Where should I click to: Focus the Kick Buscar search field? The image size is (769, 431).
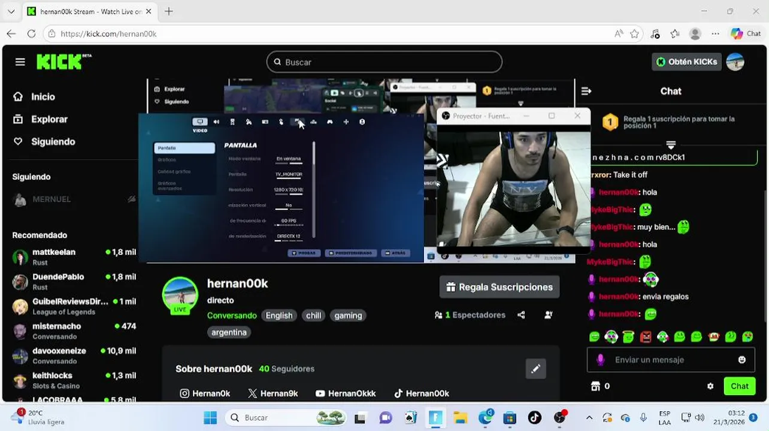tap(384, 62)
